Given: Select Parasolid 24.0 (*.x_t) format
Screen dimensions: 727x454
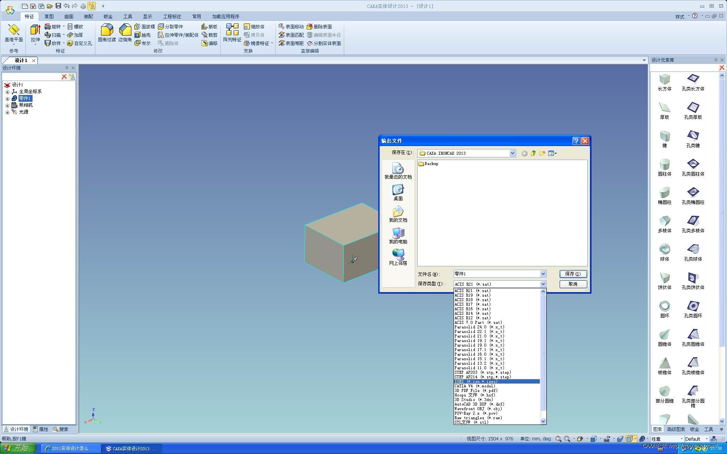Looking at the screenshot, I should pos(497,327).
